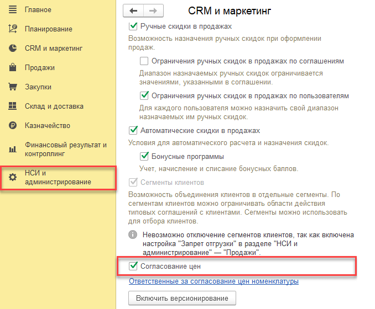Click the Финансовый результат bar chart icon
The width and height of the screenshot is (375, 309).
(13, 149)
